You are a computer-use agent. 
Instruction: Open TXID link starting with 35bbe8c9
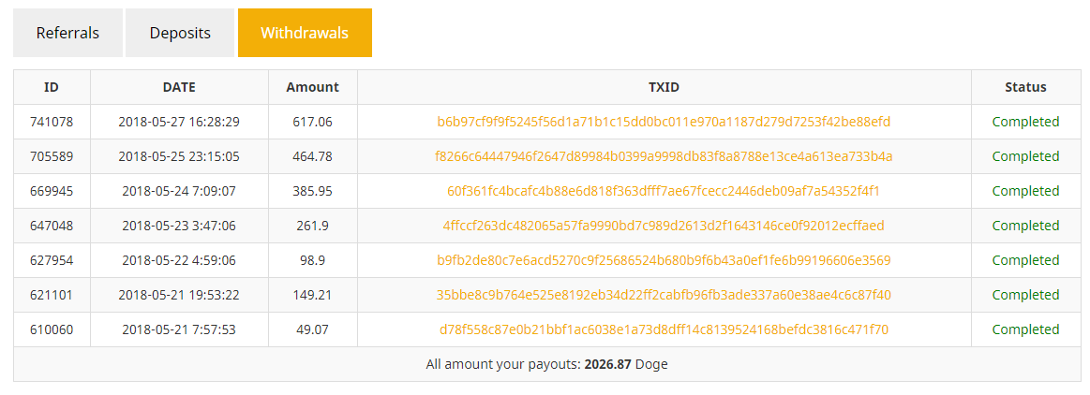(x=664, y=295)
